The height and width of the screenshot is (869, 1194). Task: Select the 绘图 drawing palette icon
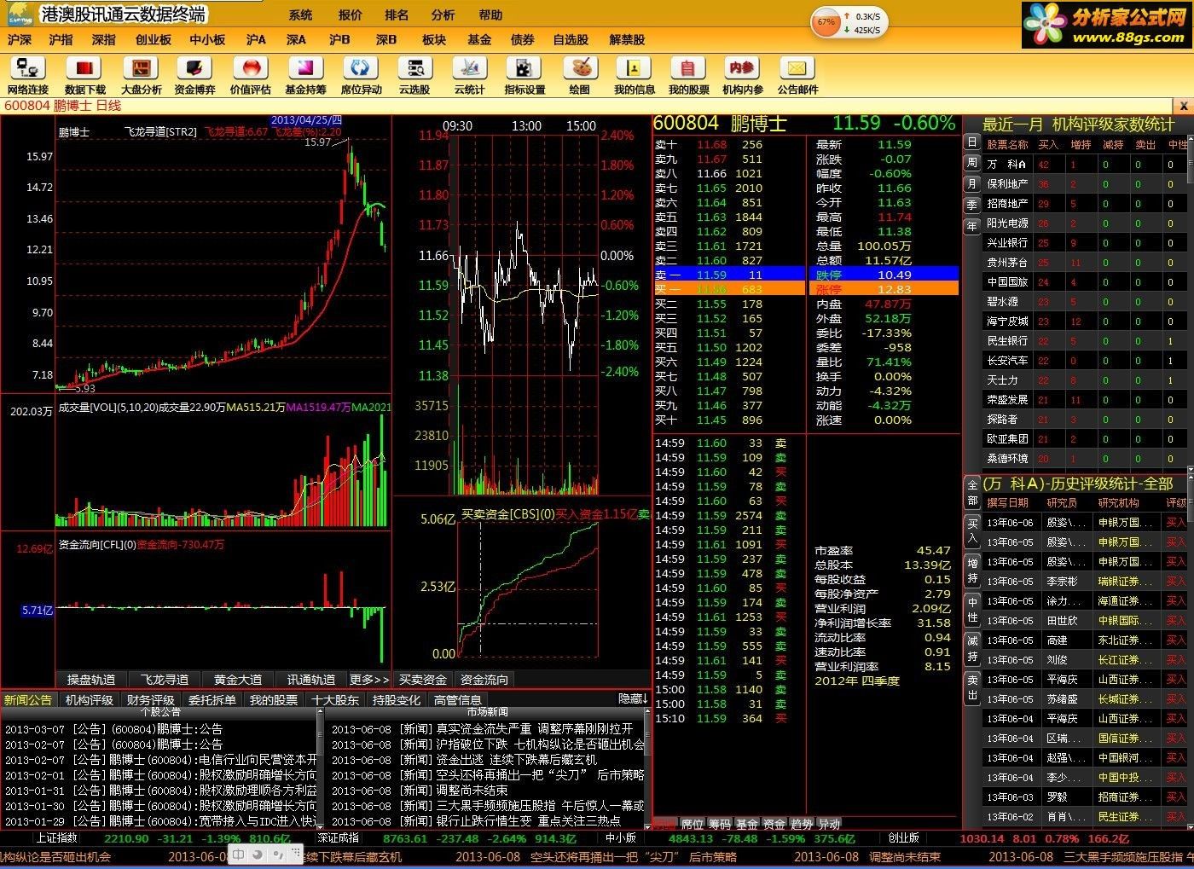pyautogui.click(x=580, y=75)
